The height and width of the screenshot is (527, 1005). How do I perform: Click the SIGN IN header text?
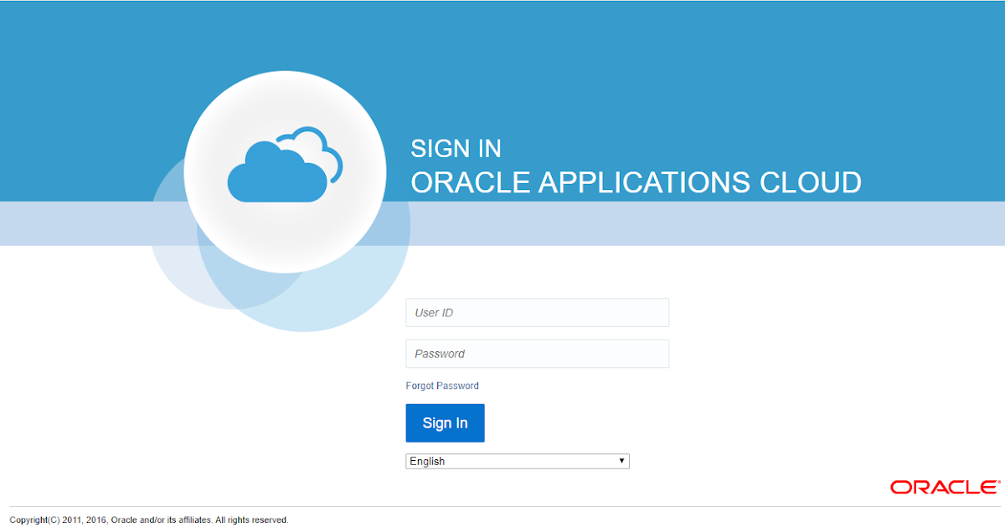(456, 148)
